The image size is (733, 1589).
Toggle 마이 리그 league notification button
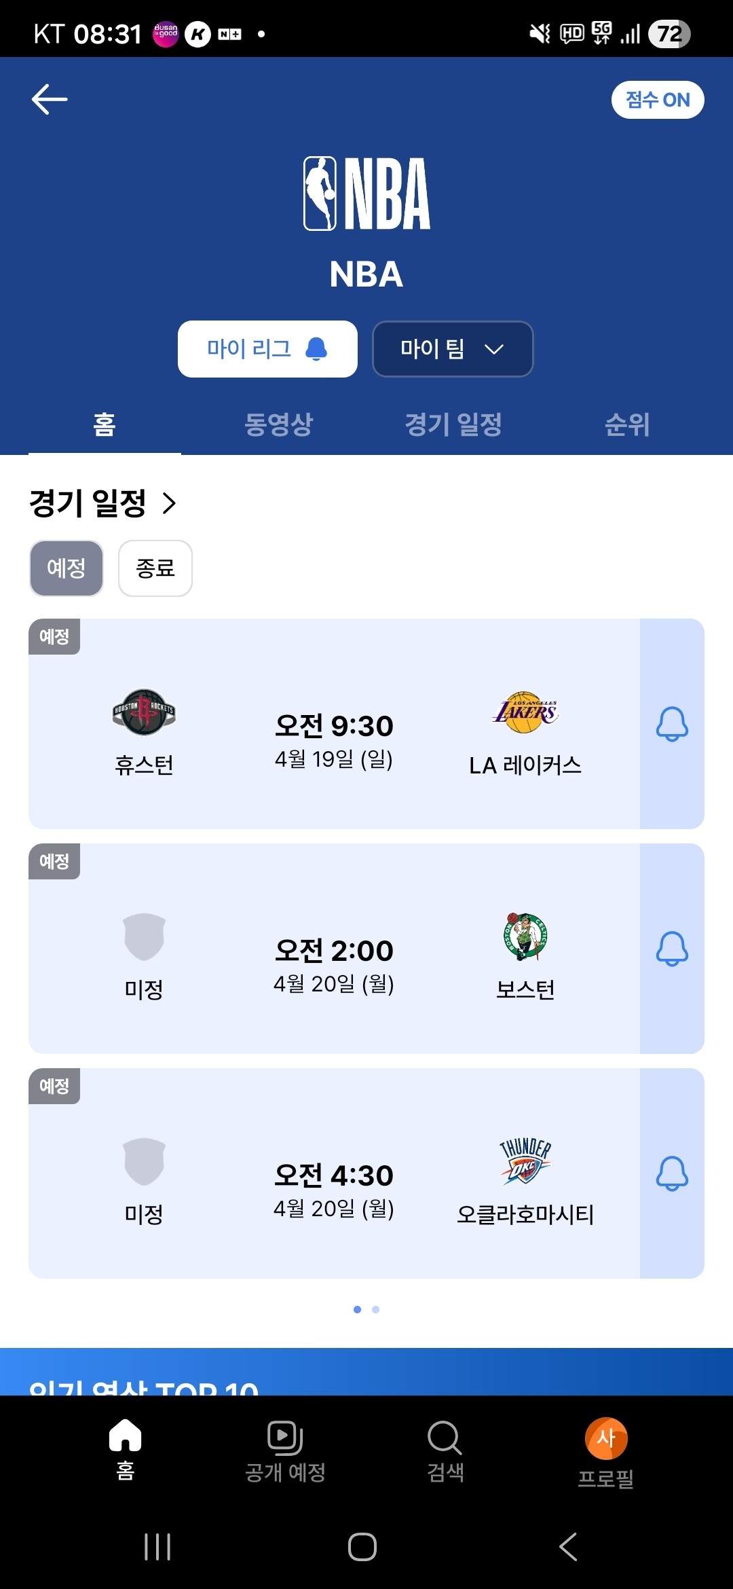pyautogui.click(x=267, y=349)
